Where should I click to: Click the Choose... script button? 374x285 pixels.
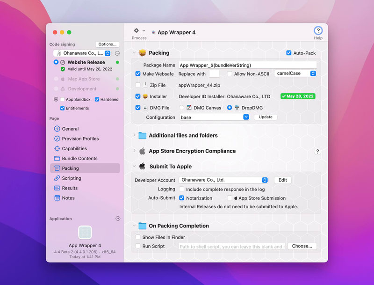(302, 246)
